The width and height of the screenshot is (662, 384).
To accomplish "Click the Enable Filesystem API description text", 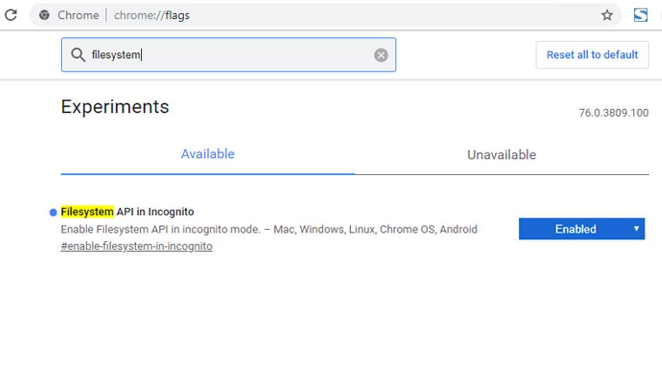I will [269, 229].
